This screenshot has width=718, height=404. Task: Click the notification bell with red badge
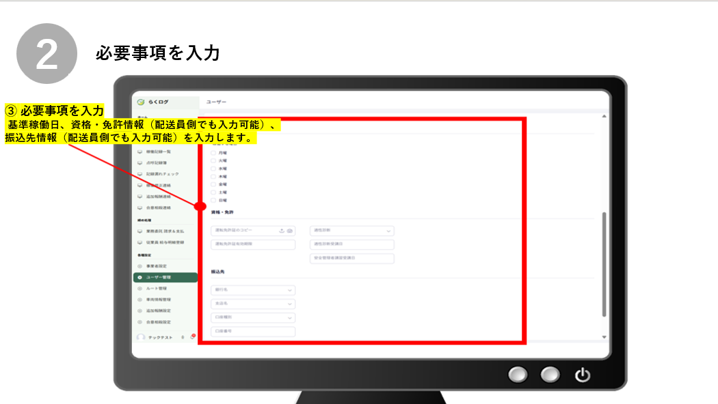[x=192, y=337]
